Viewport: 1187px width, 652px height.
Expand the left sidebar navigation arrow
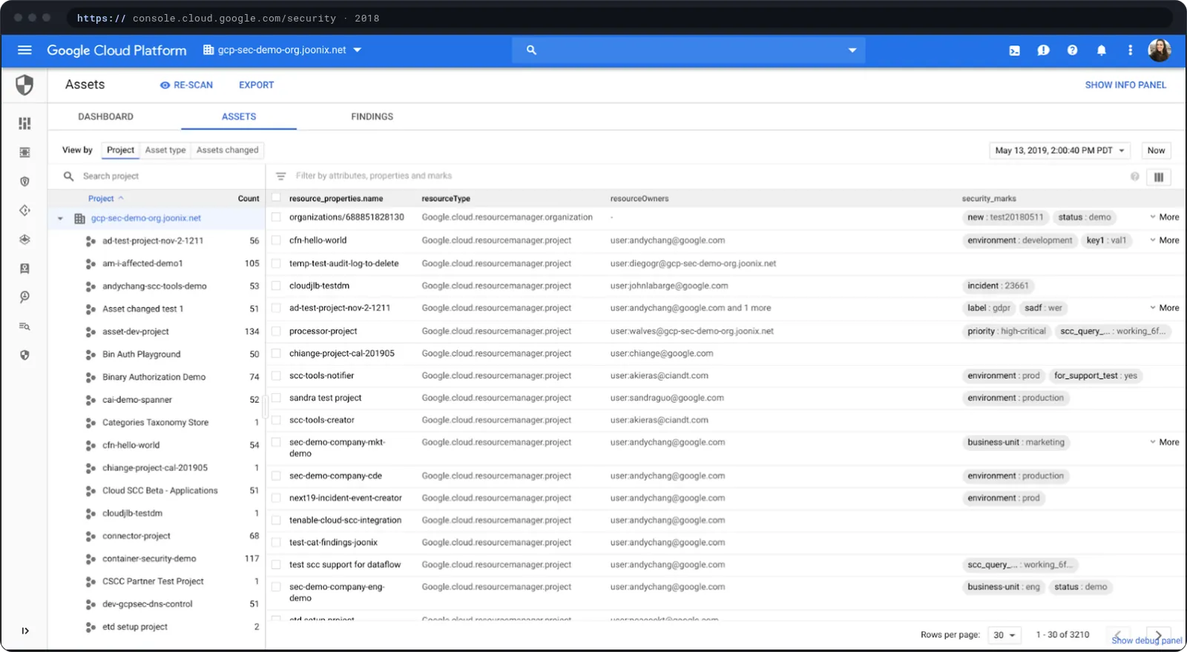click(24, 631)
